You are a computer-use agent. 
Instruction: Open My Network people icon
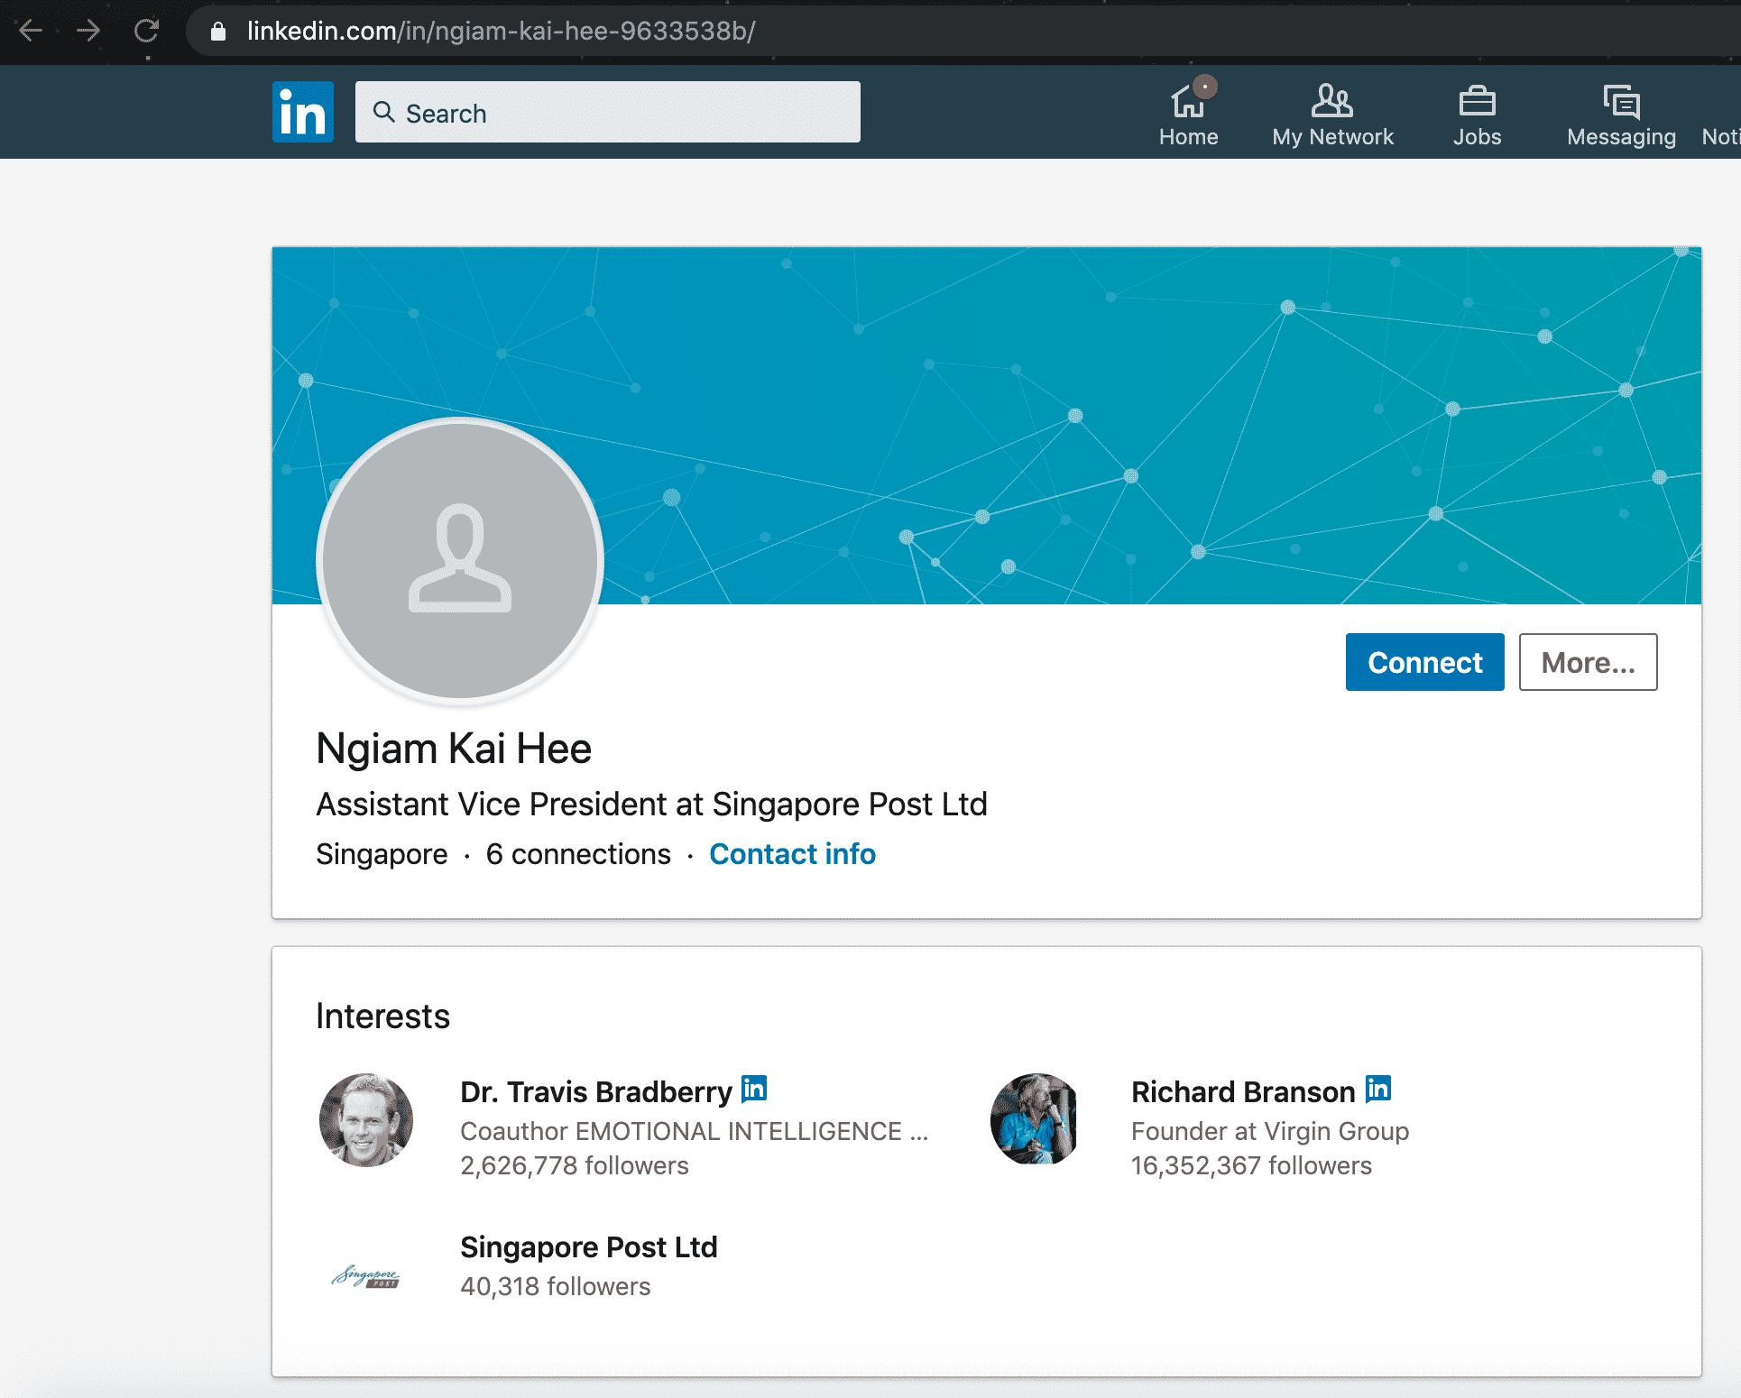coord(1332,100)
